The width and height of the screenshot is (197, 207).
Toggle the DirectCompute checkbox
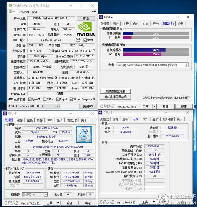pyautogui.click(x=71, y=99)
